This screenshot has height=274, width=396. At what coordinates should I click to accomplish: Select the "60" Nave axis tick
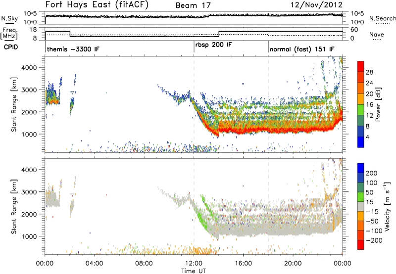[x=354, y=30]
